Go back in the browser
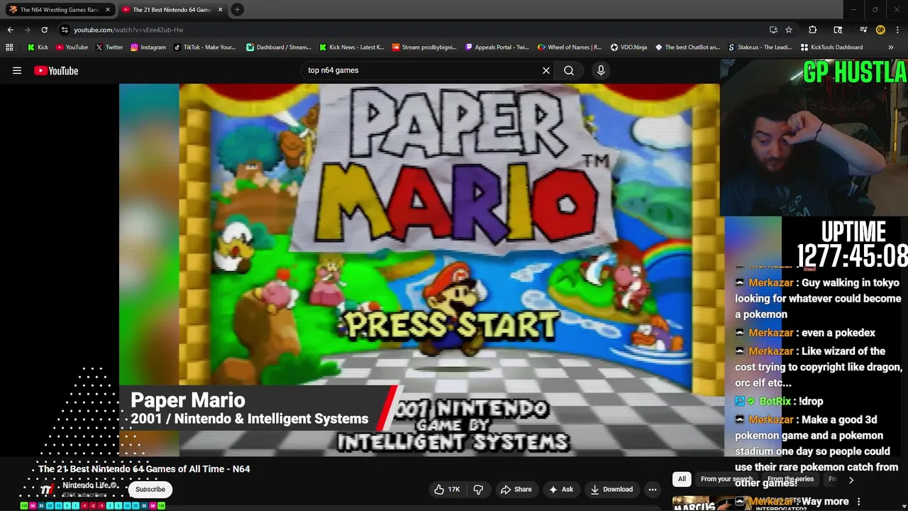Viewport: 908px width, 511px height. (x=10, y=30)
